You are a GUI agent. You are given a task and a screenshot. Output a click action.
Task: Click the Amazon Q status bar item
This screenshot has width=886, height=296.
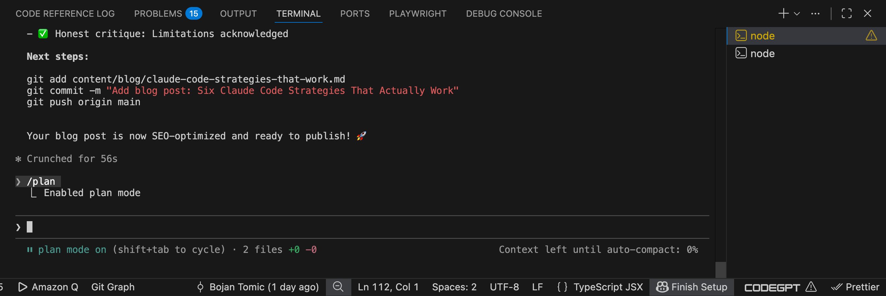[48, 287]
